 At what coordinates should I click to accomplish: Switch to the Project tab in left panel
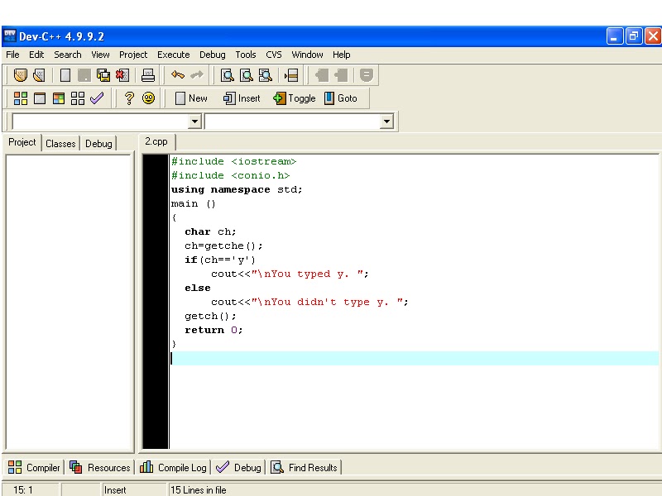(22, 142)
